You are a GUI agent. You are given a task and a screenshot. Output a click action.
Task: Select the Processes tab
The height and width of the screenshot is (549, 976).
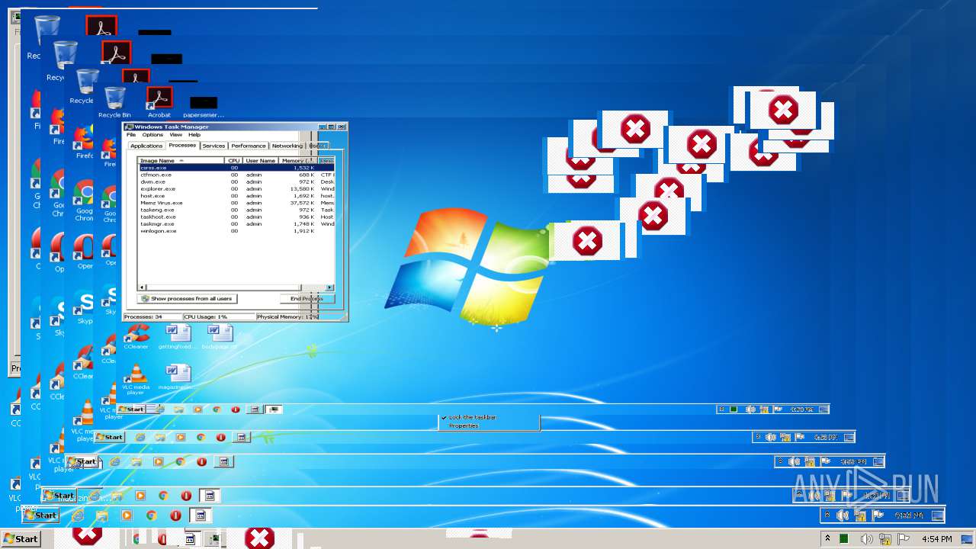[x=182, y=145]
